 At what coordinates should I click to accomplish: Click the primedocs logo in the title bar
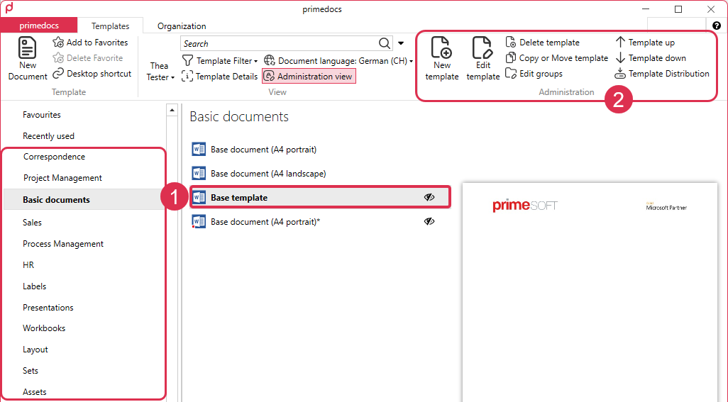point(9,9)
